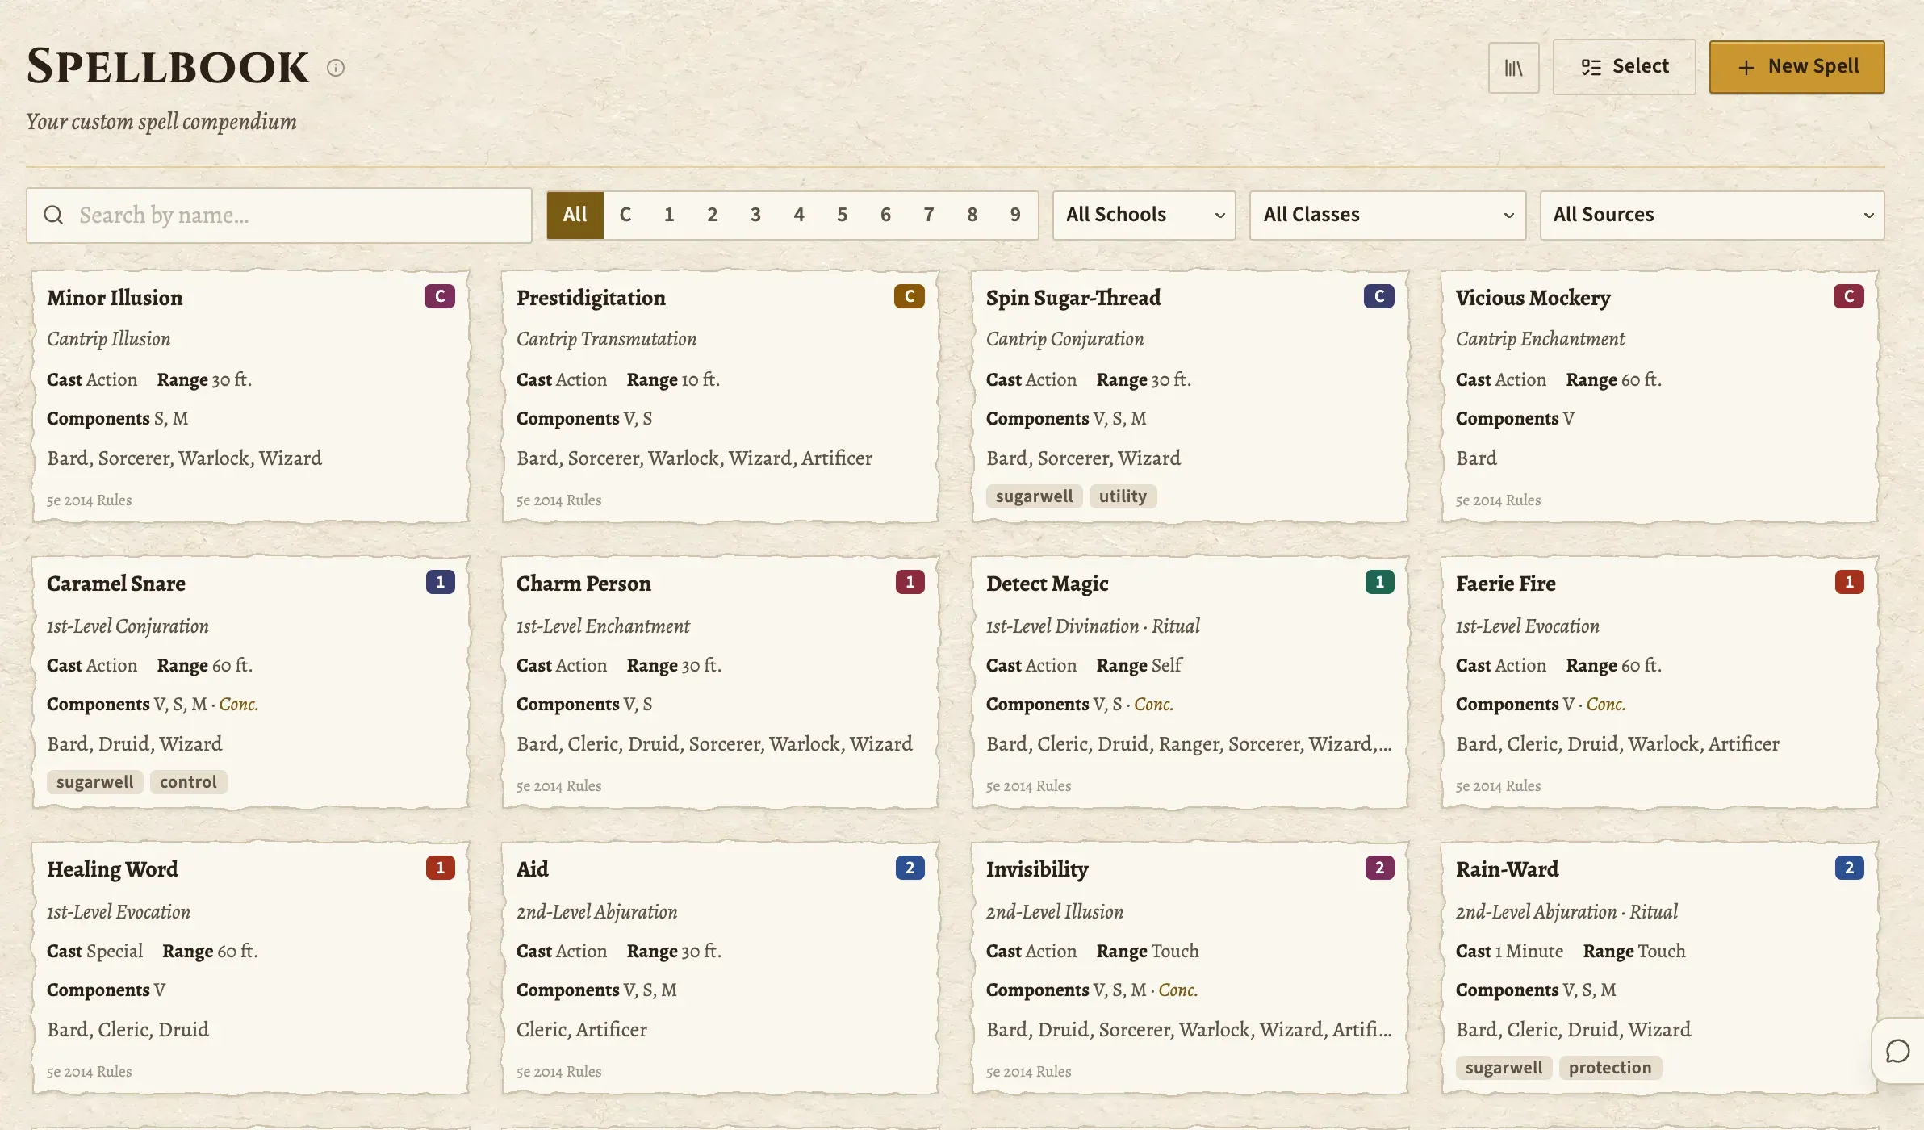Click the level 2 badge on Aid
The height and width of the screenshot is (1130, 1924).
[910, 868]
